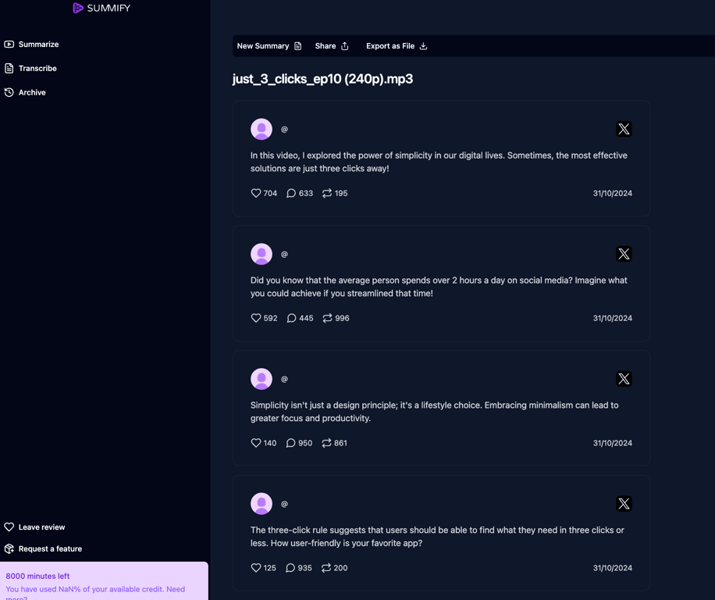Open the Transcribe section in sidebar
Image resolution: width=715 pixels, height=600 pixels.
30,69
